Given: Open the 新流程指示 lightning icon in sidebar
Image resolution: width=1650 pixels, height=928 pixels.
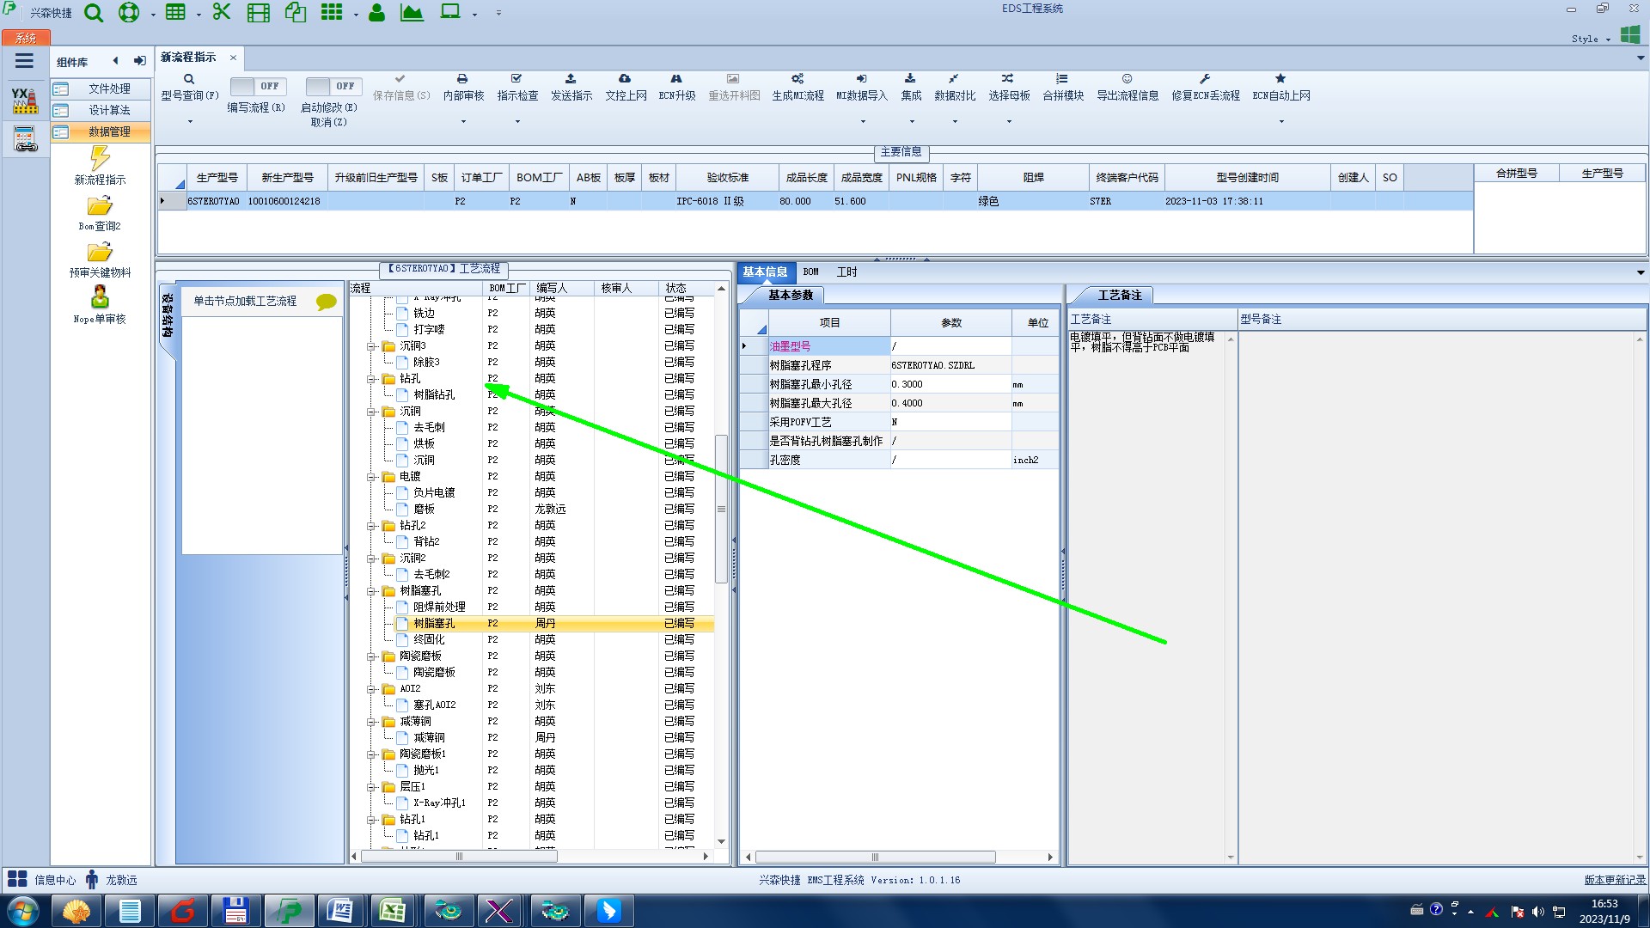Looking at the screenshot, I should [x=100, y=158].
